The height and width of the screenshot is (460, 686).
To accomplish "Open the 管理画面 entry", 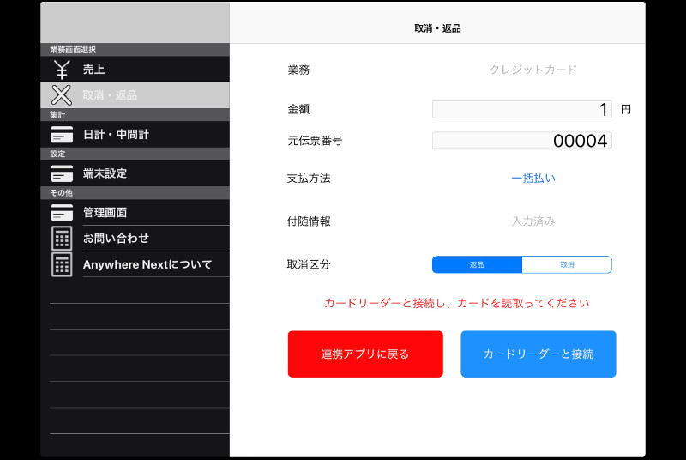I will [x=135, y=212].
